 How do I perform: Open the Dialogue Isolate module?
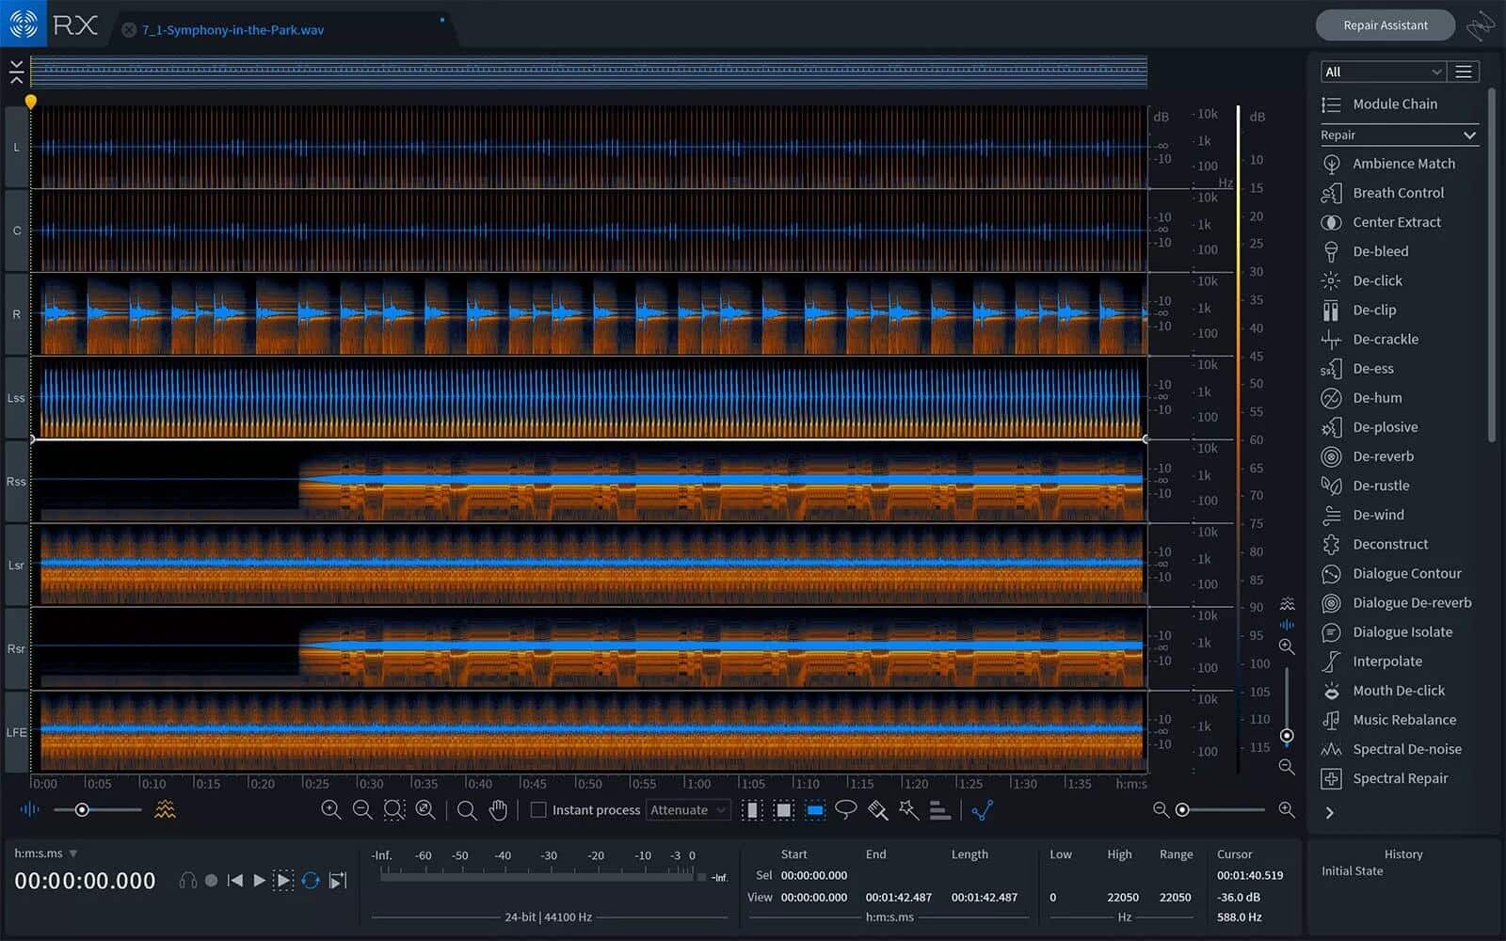click(x=1386, y=632)
